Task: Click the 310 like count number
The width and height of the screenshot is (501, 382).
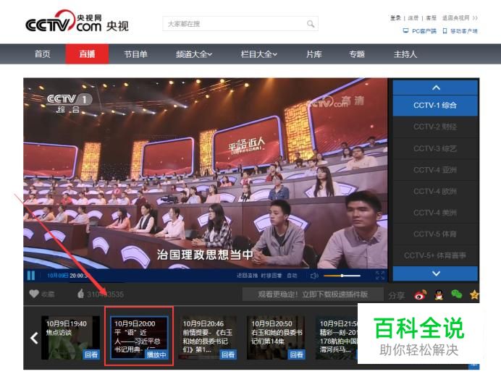Action: (x=106, y=294)
